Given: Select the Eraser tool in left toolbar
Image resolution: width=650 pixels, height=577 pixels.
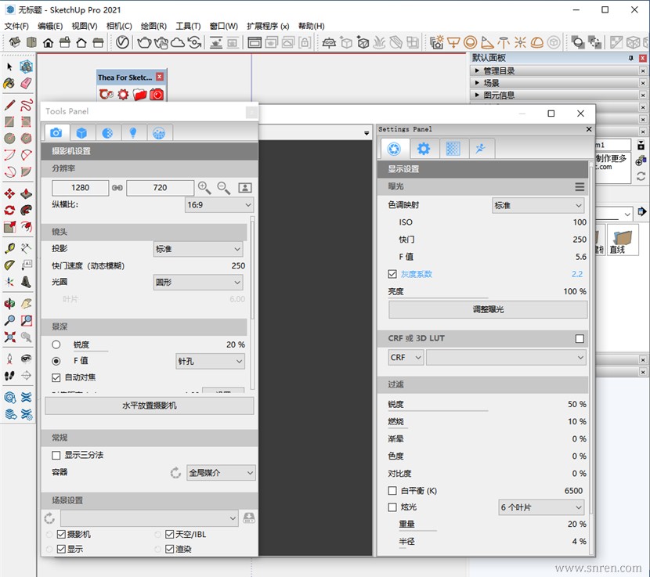Looking at the screenshot, I should (x=26, y=84).
